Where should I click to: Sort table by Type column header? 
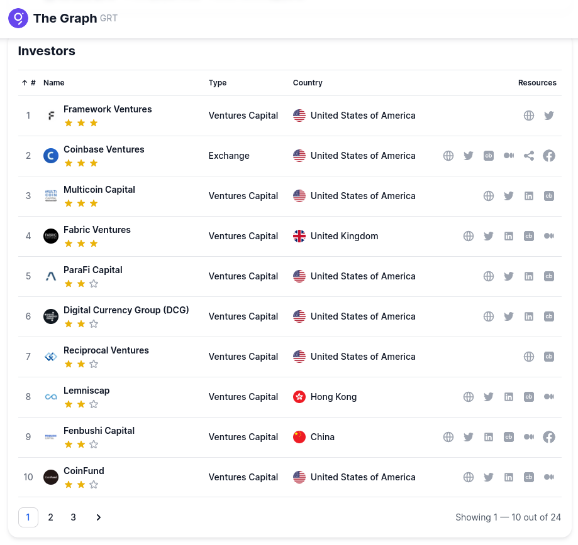(218, 83)
